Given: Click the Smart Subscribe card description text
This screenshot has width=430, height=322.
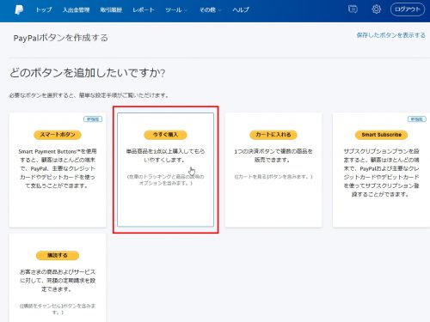Looking at the screenshot, I should click(381, 173).
